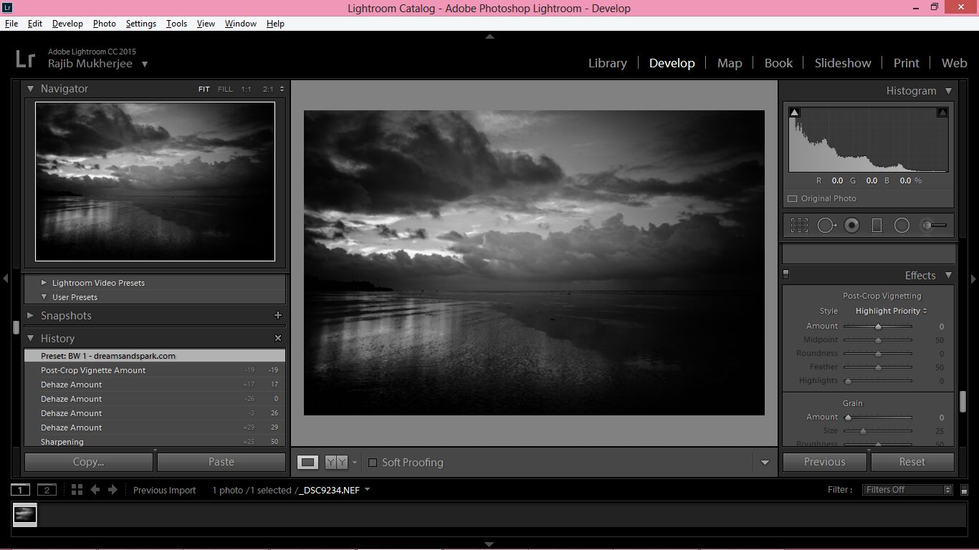This screenshot has height=550, width=979.
Task: Select the Spot Removal tool
Action: click(x=826, y=226)
